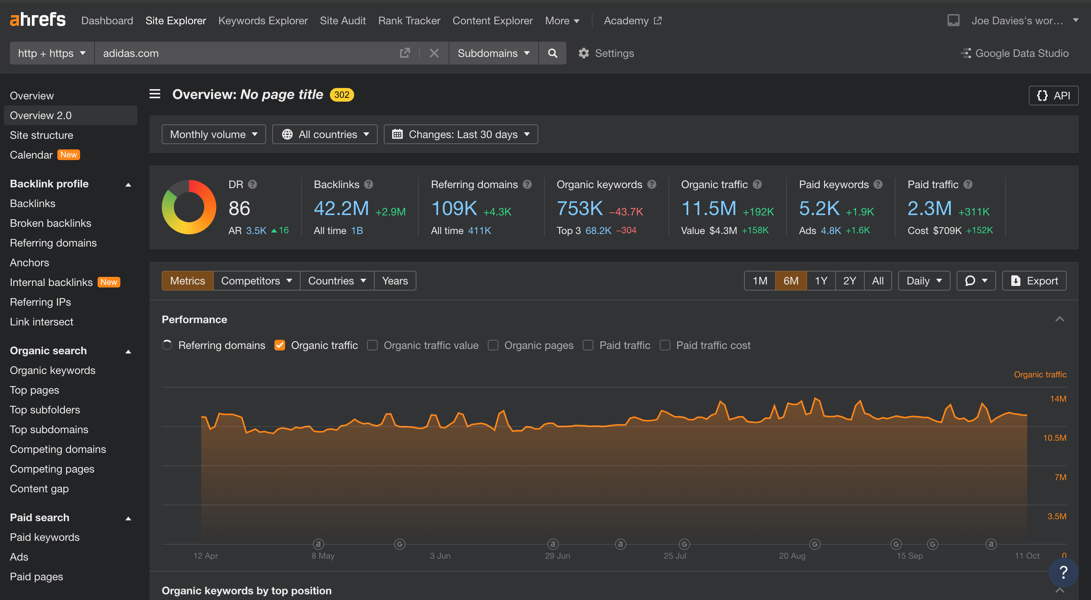Enable Paid traffic checkbox
Screen dimensions: 1091x600
(587, 345)
